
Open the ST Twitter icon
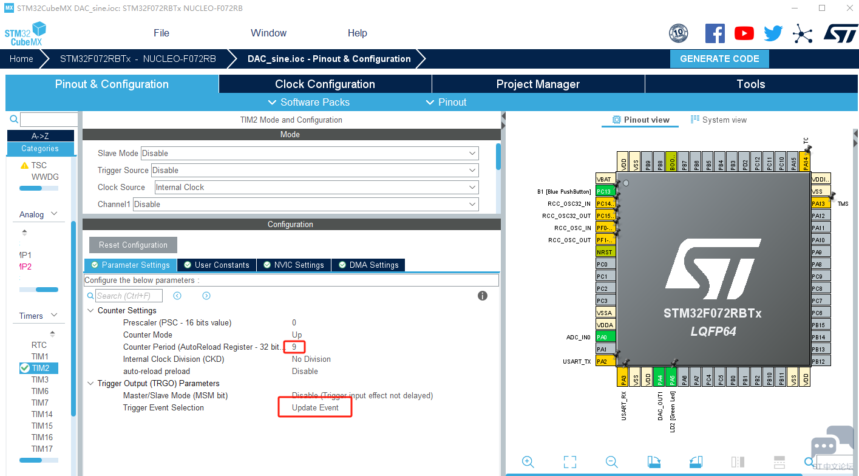pos(773,33)
